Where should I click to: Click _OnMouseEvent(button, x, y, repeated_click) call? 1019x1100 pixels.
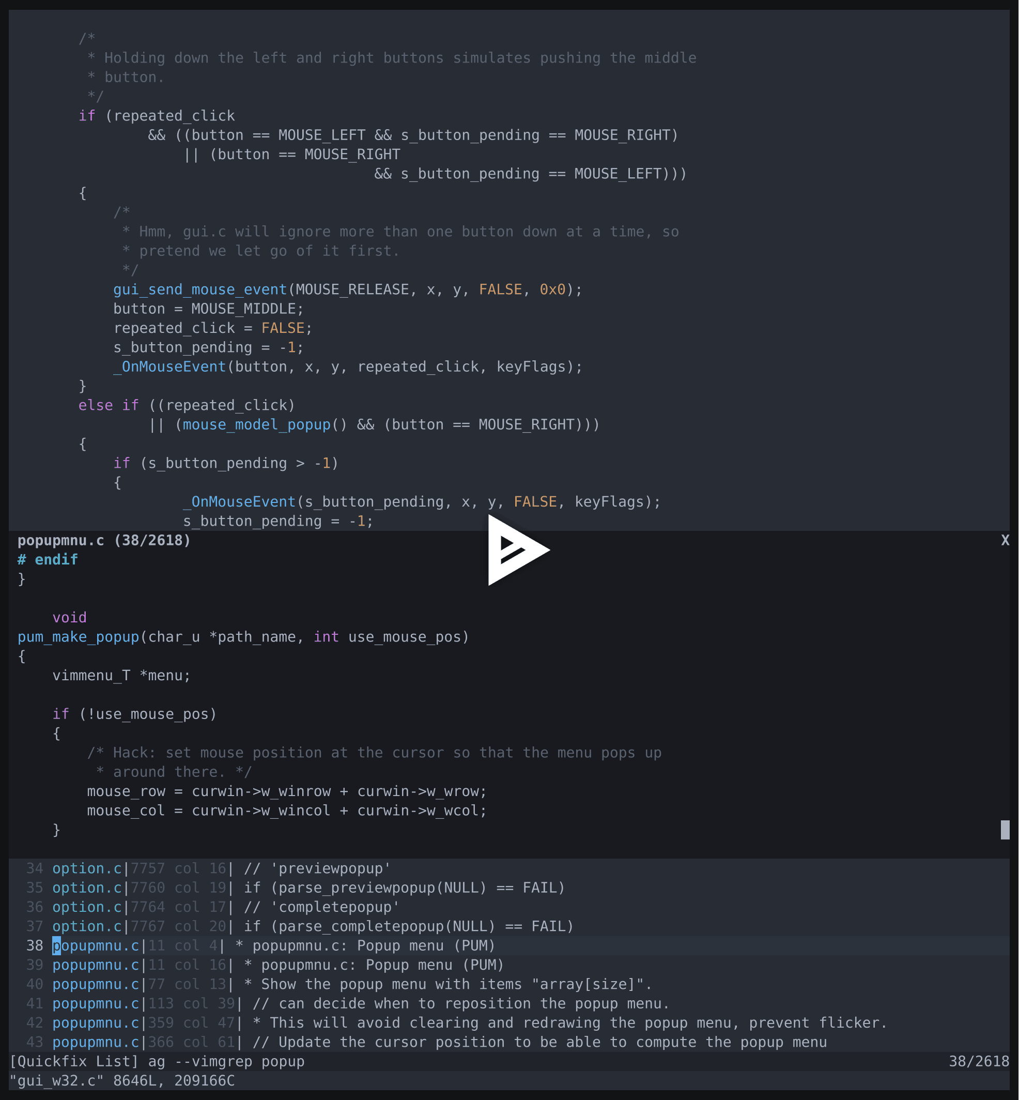348,367
